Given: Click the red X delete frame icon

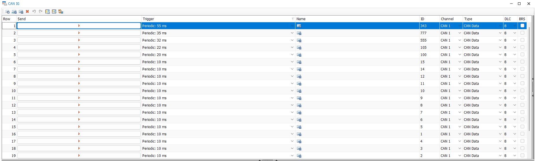Looking at the screenshot, I should [x=27, y=12].
